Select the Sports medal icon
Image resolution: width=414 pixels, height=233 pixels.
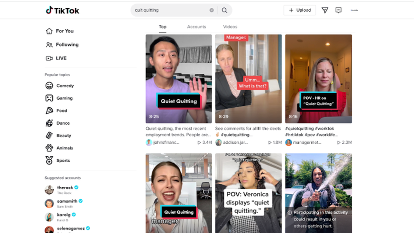point(49,161)
